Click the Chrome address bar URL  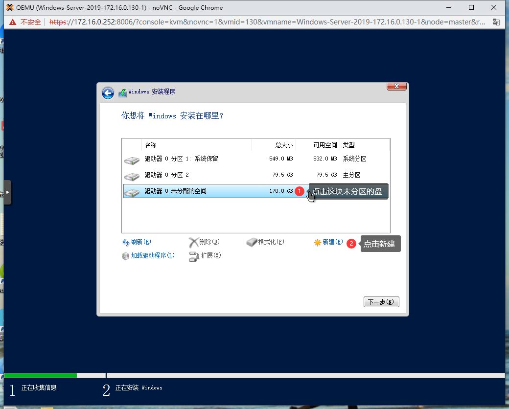tap(267, 22)
